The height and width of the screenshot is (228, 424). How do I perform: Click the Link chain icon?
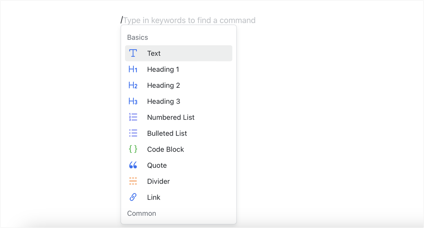[132, 197]
